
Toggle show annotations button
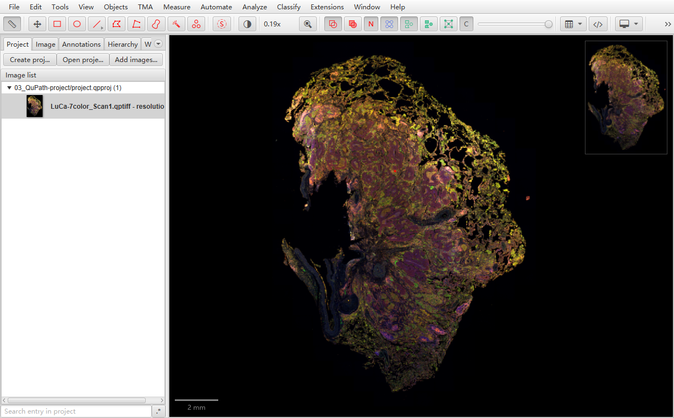[x=333, y=24]
